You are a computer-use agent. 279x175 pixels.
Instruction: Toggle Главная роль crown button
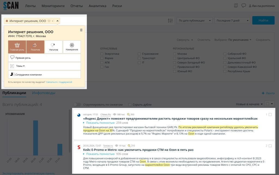pos(17,47)
